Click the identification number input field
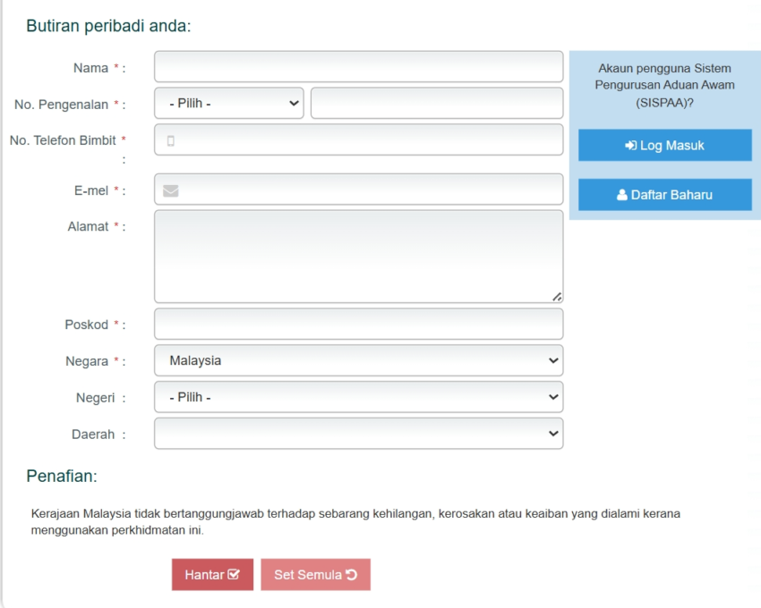The image size is (761, 608). click(437, 103)
